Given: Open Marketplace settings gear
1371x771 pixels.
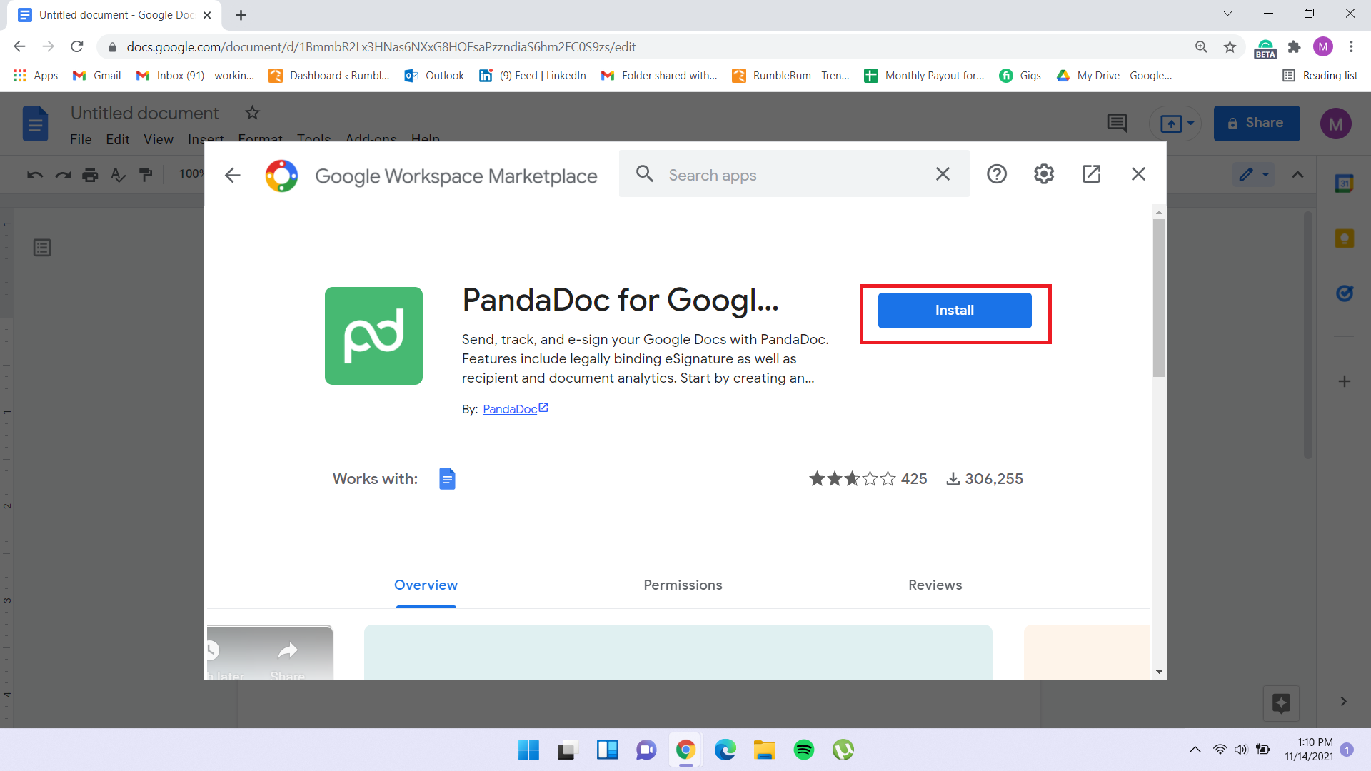Looking at the screenshot, I should tap(1044, 174).
